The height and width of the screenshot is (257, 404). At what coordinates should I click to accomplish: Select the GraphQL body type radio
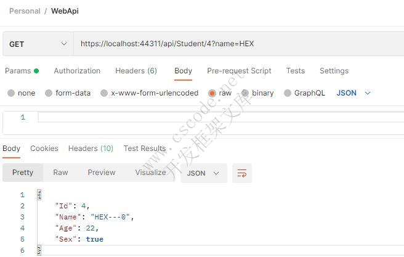tap(287, 93)
